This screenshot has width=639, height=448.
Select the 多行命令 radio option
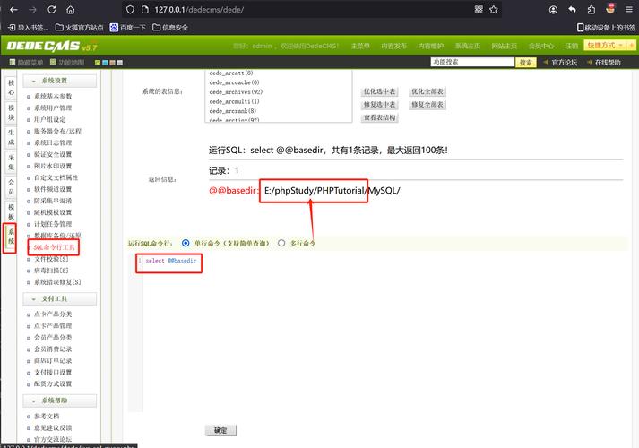tap(282, 243)
